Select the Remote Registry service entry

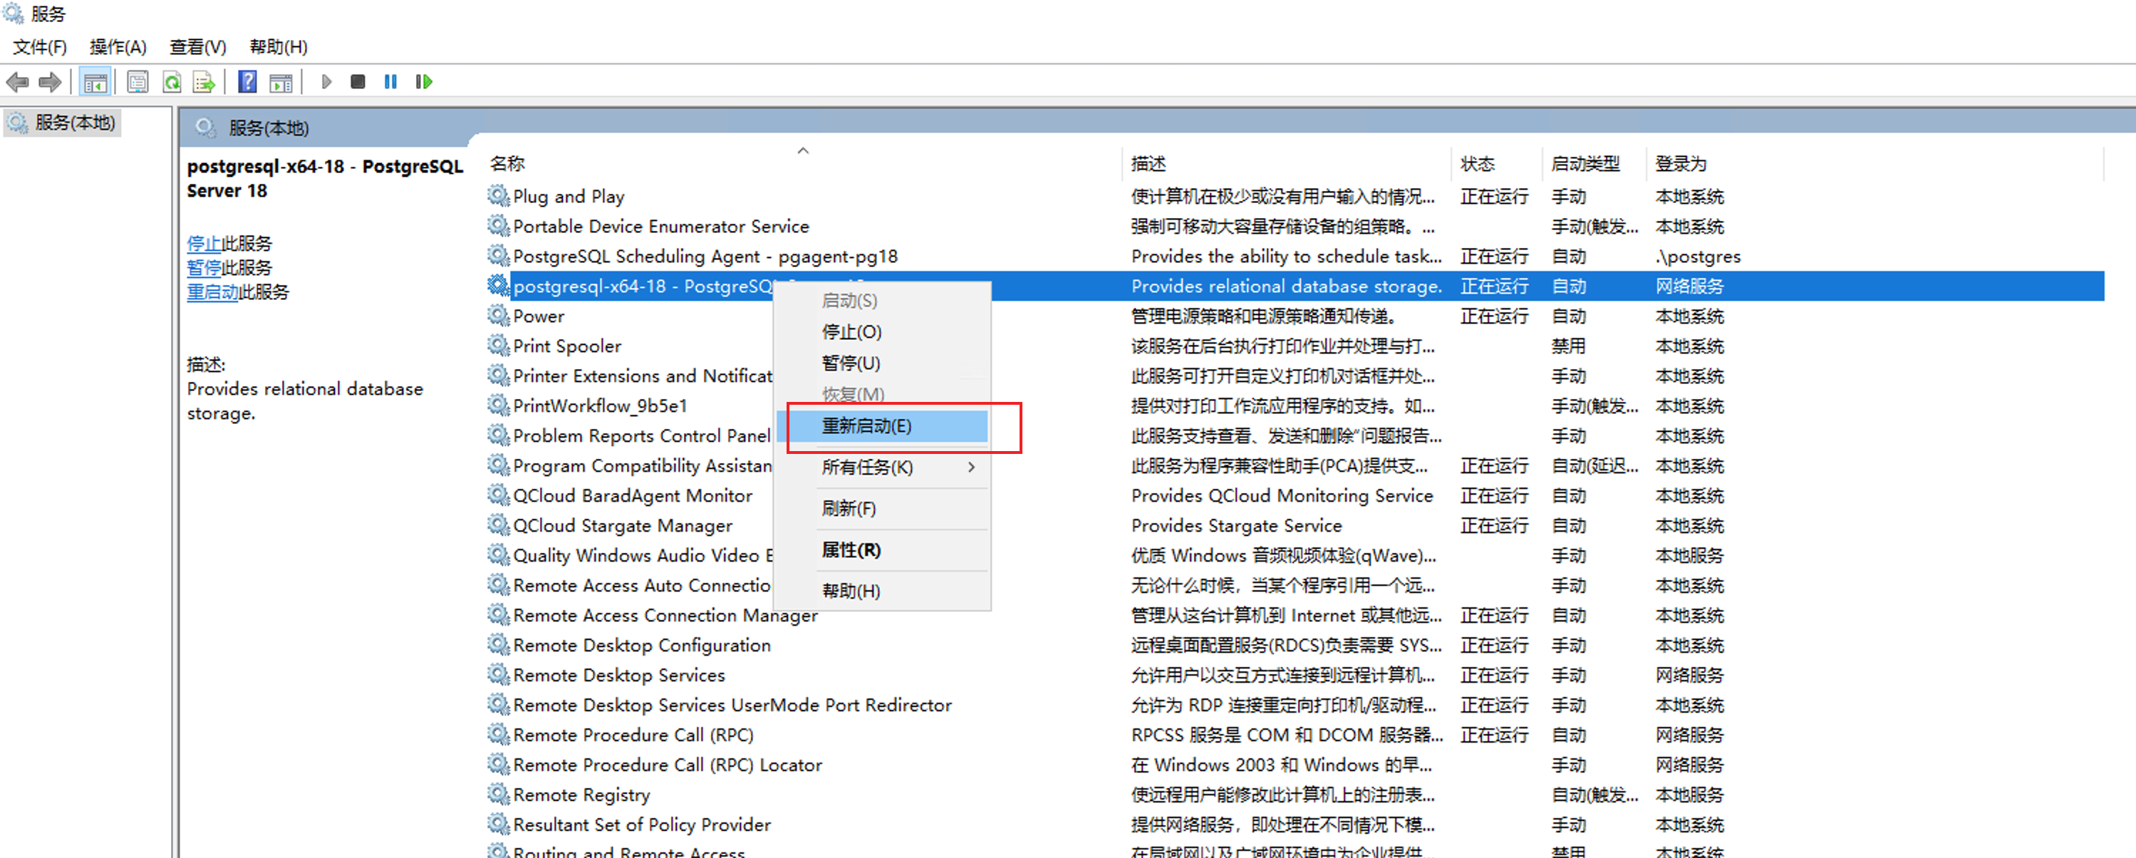pyautogui.click(x=581, y=793)
